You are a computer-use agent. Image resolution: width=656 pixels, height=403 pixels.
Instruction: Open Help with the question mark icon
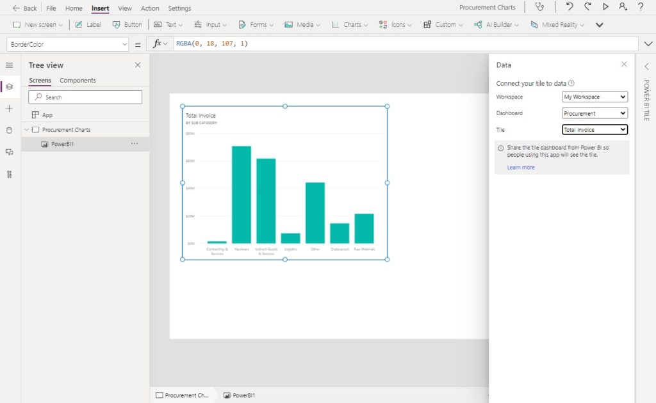(639, 8)
